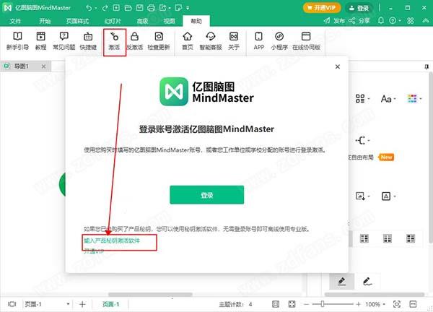Toggle the page panel icon at bottom left
433x312 pixels.
tap(12, 304)
